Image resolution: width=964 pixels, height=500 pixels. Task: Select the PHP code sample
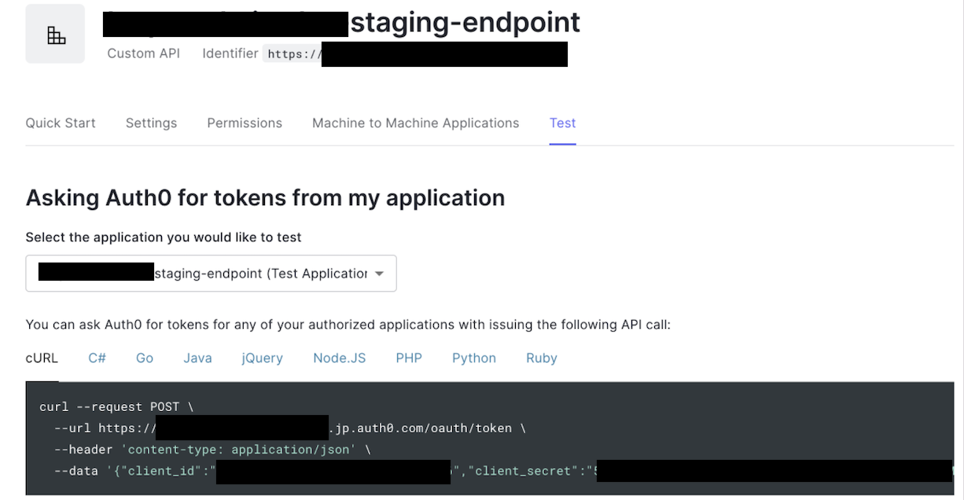pyautogui.click(x=409, y=358)
